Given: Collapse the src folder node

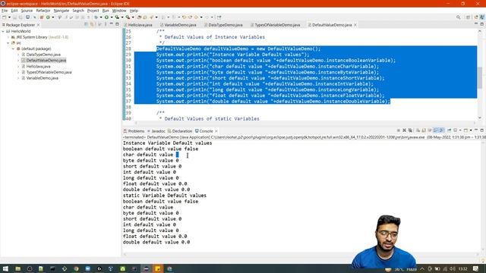Looking at the screenshot, I should 8,43.
